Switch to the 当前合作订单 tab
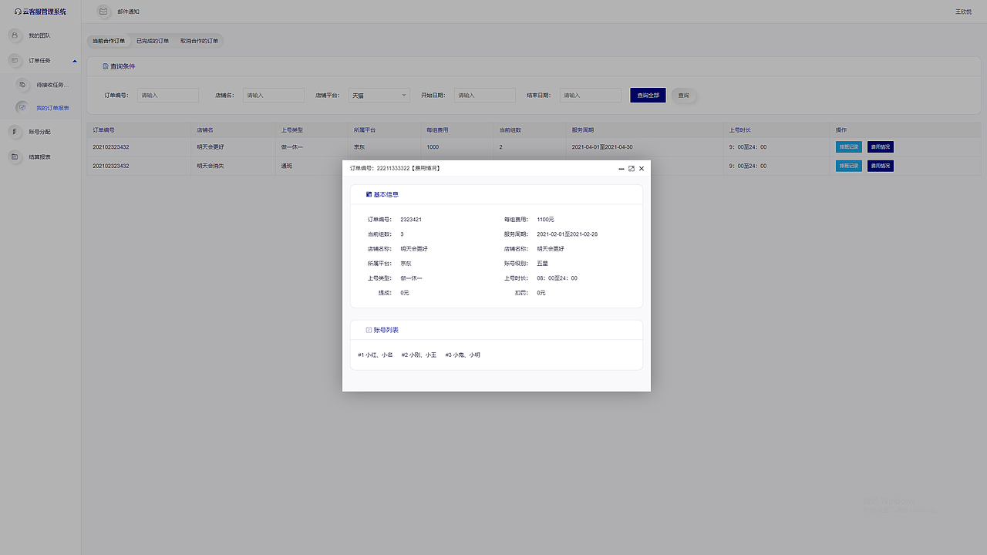Image resolution: width=987 pixels, height=555 pixels. (x=109, y=41)
